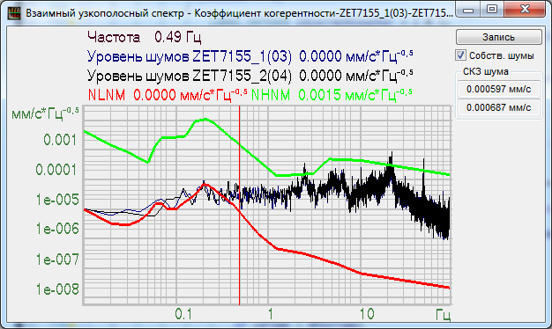Click the Частота 0.49 Гц readout
This screenshot has width=552, height=329.
(145, 37)
